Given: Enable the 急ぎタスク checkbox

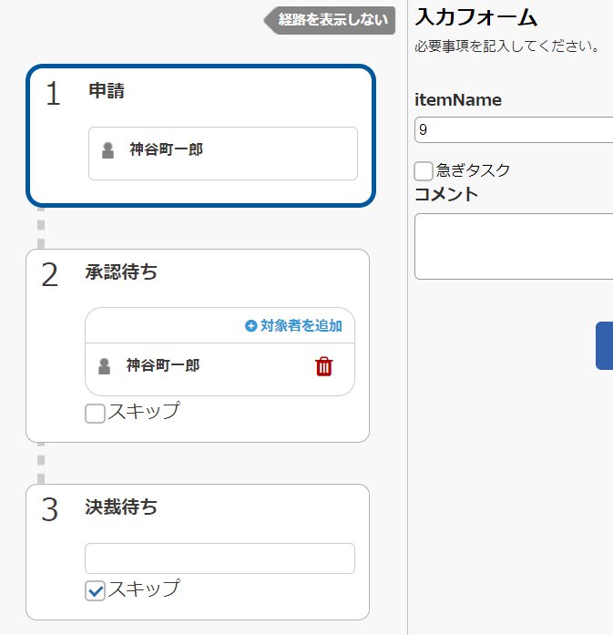Looking at the screenshot, I should tap(424, 171).
